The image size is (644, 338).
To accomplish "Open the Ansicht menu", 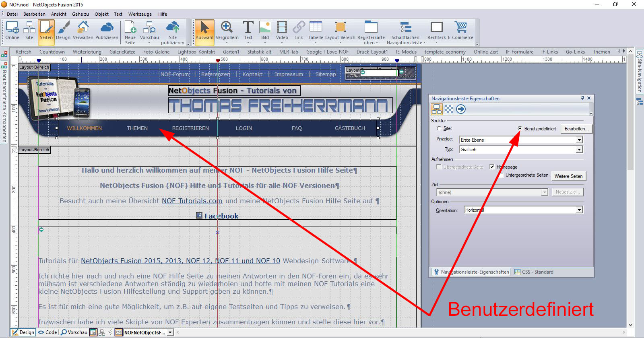I will coord(59,14).
